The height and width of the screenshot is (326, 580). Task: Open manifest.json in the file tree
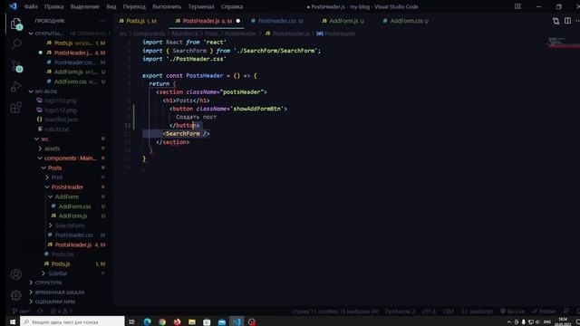61,120
